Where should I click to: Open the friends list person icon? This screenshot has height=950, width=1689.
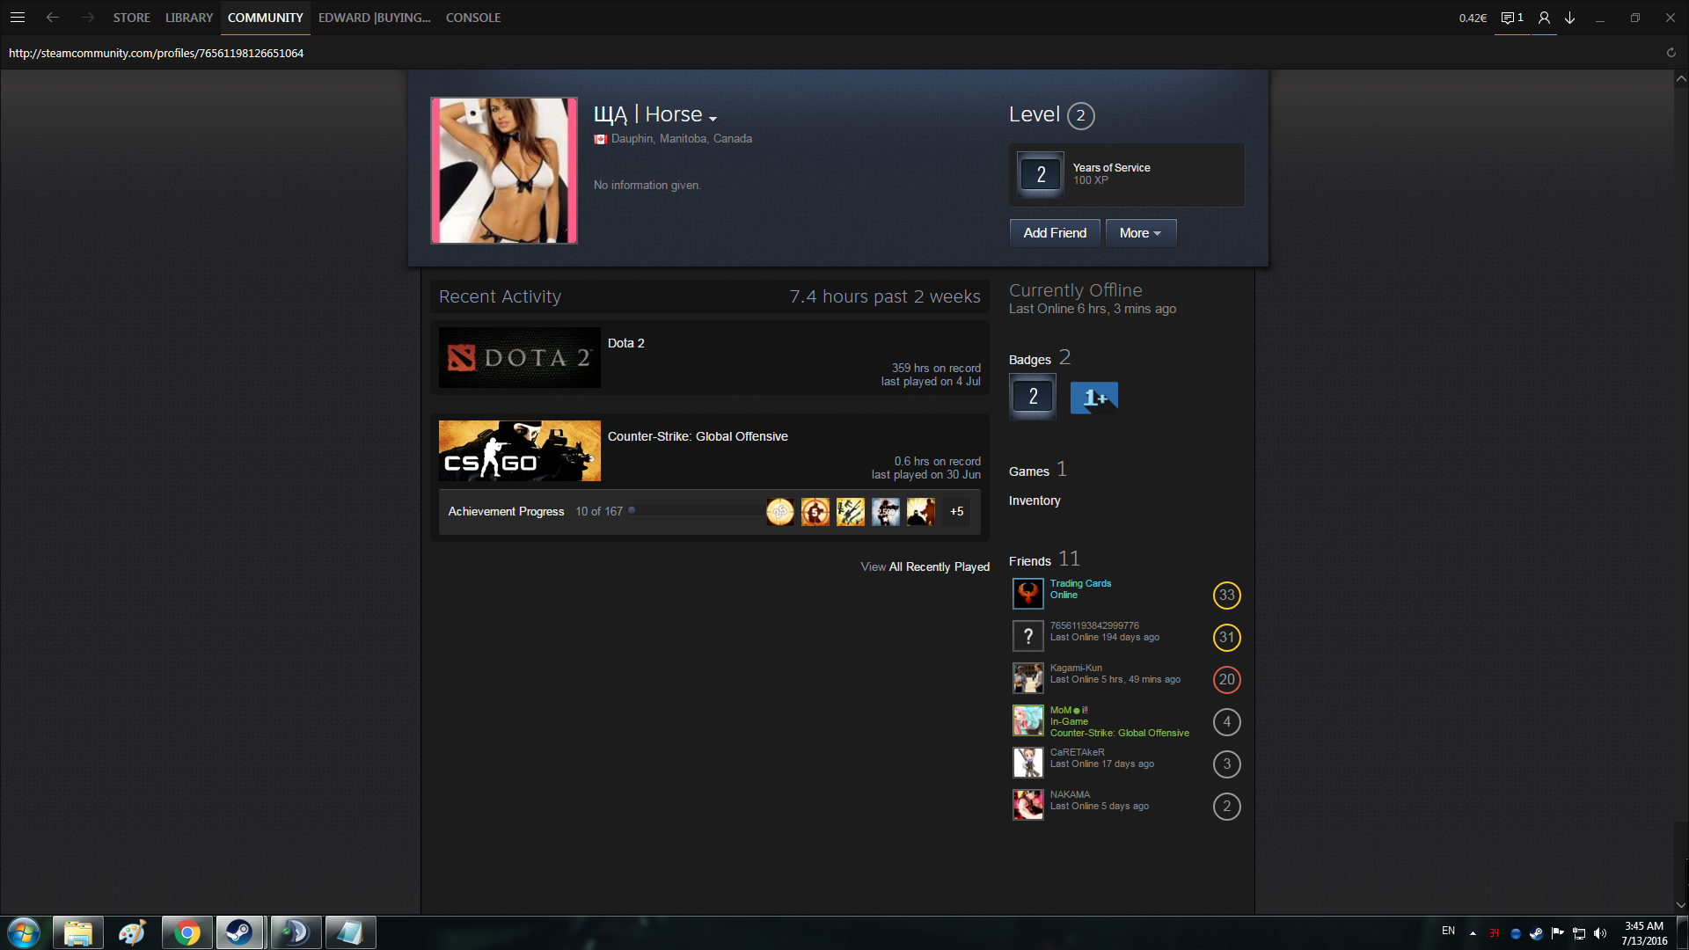pos(1544,18)
